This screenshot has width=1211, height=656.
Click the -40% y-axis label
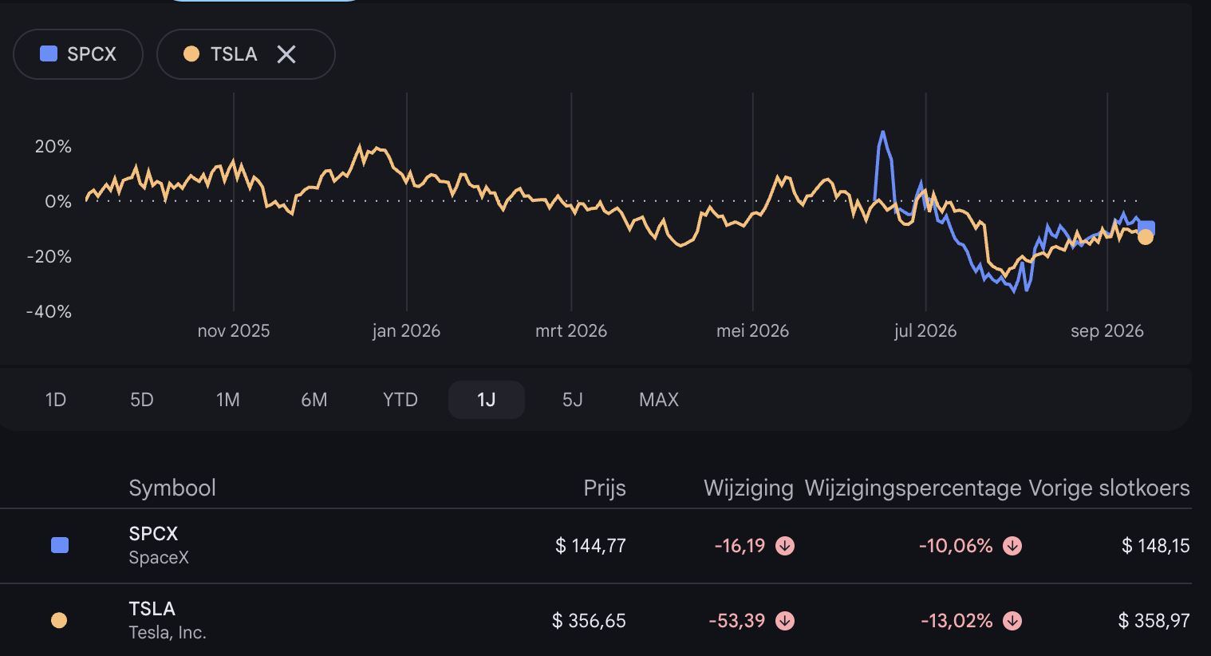(x=49, y=312)
